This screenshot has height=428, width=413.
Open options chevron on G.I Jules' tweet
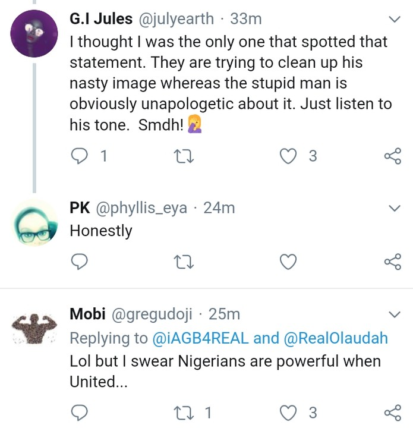tap(394, 20)
